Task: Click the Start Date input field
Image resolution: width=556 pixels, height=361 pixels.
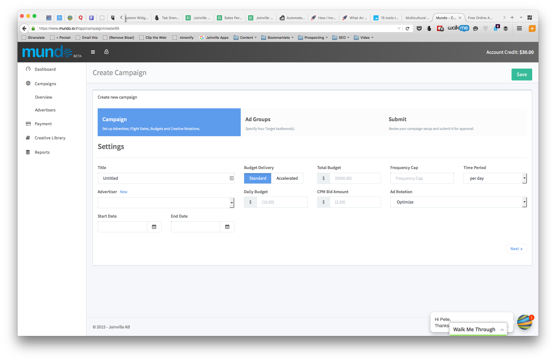Action: pyautogui.click(x=122, y=227)
